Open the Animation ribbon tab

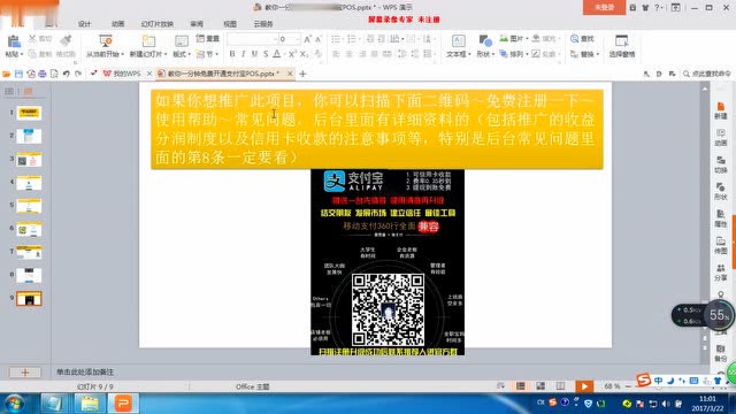(x=118, y=24)
